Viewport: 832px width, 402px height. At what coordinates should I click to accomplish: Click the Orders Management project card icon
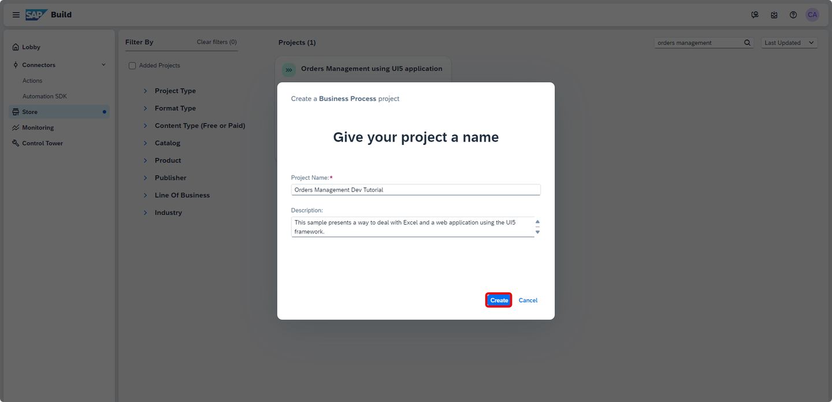(289, 69)
